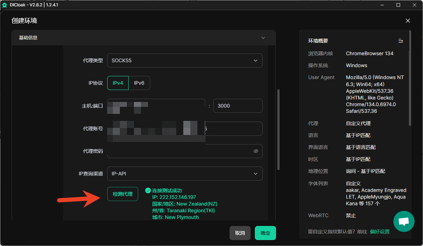Image resolution: width=423 pixels, height=246 pixels.
Task: Close the 创建环境 dialog with X icon
Action: tap(408, 21)
